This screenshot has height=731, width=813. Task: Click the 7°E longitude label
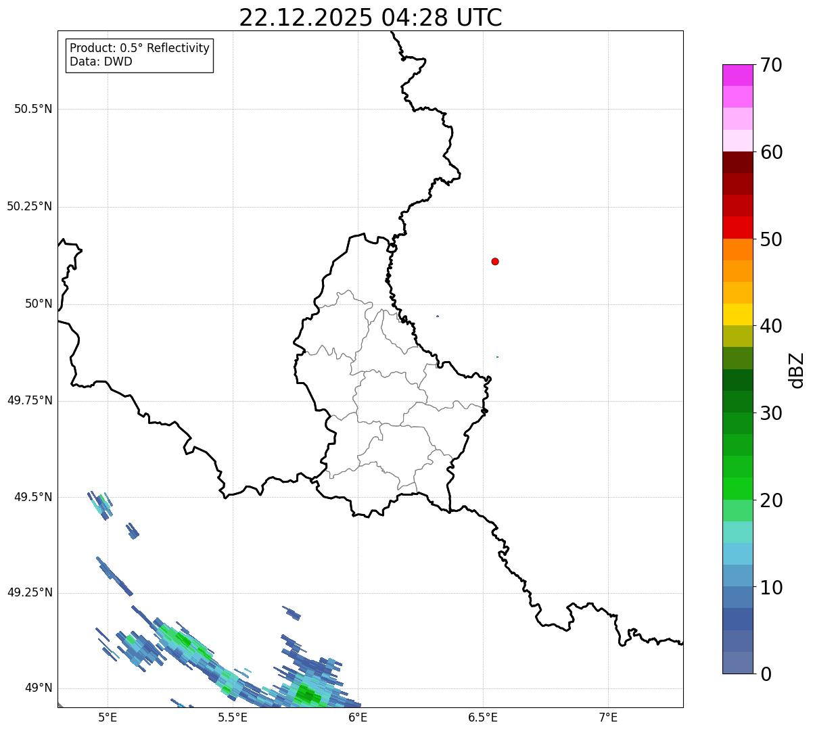coord(608,717)
